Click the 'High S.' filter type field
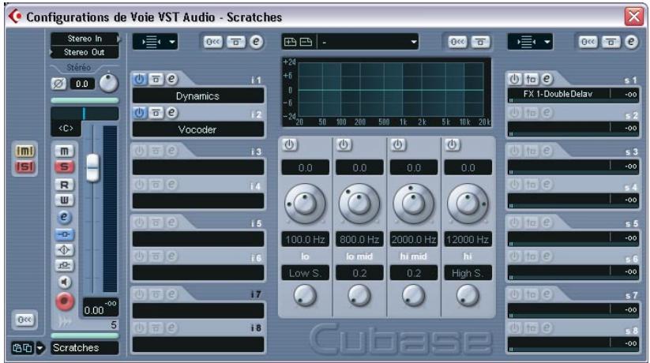 tap(468, 273)
